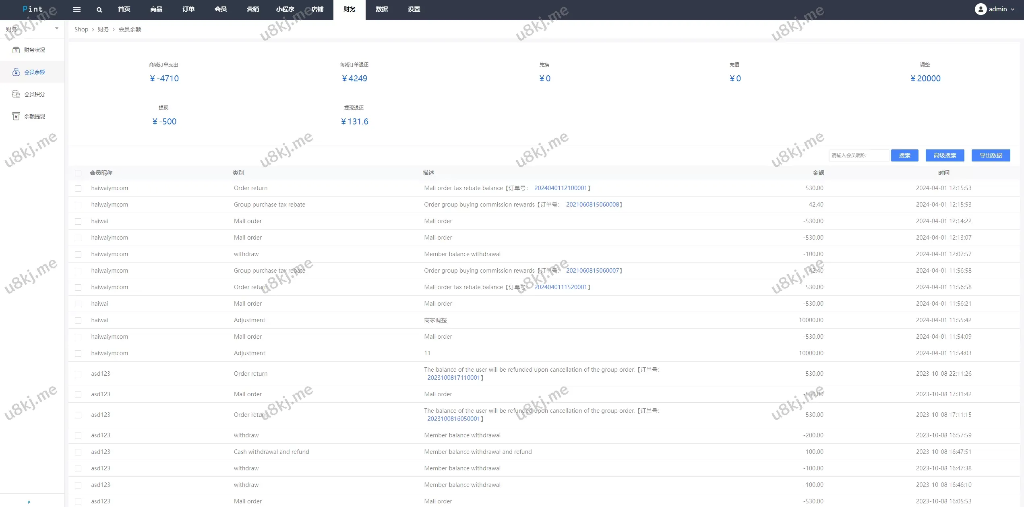Click the 财务状况 sidebar icon
This screenshot has width=1024, height=507.
(x=16, y=50)
